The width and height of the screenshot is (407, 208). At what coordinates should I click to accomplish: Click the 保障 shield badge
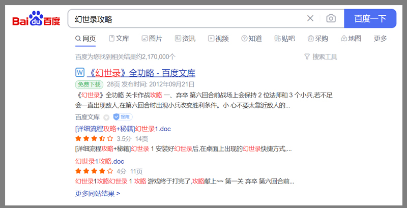click(x=123, y=117)
